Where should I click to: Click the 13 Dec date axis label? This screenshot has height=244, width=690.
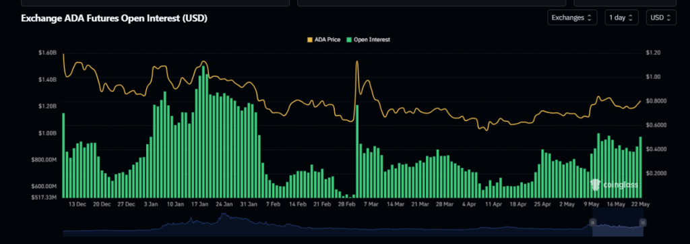coord(77,204)
